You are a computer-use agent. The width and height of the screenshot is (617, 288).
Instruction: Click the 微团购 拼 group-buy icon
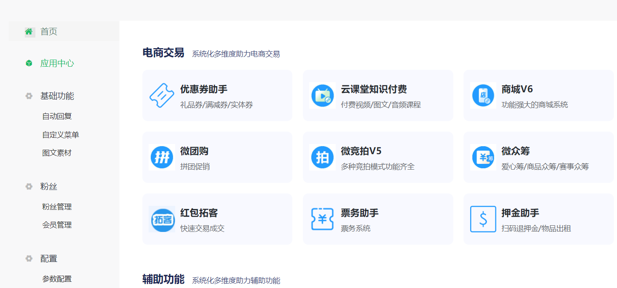coord(161,157)
